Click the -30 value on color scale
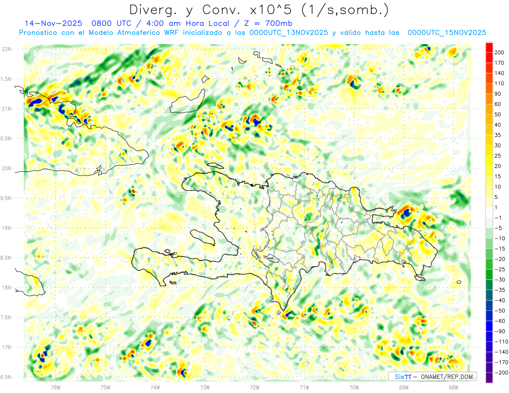This screenshot has width=509, height=393. point(500,280)
